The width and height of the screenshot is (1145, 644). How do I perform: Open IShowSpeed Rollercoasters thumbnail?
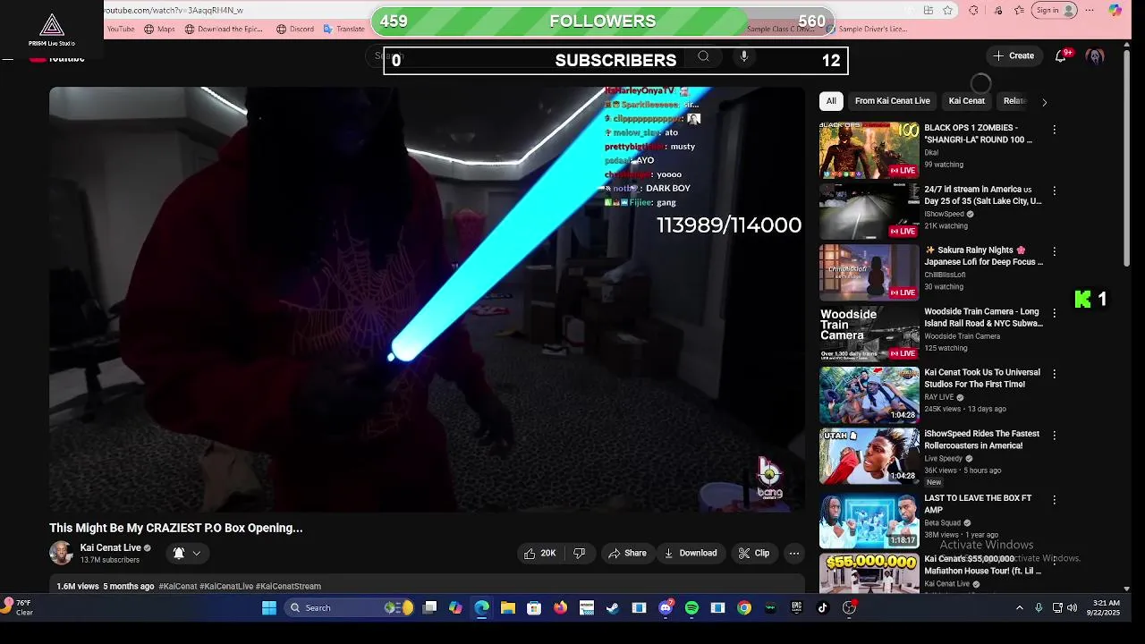[869, 456]
